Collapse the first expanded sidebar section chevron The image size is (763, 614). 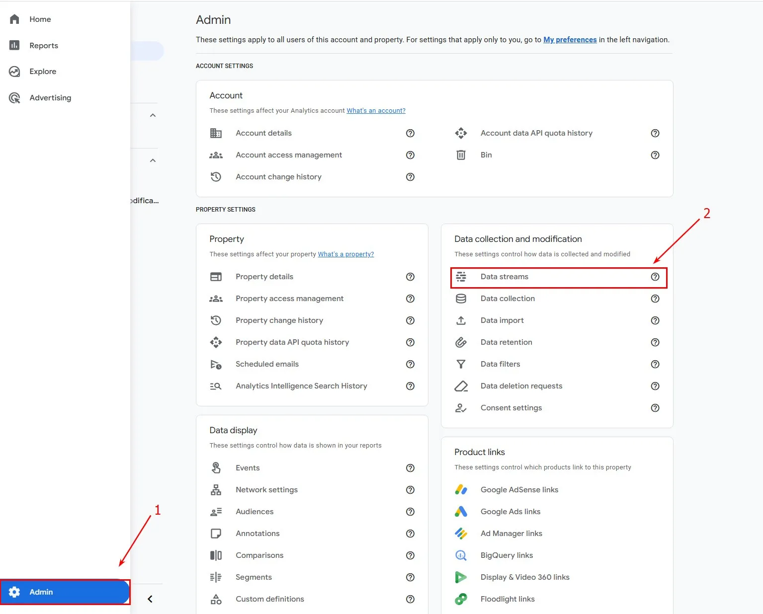pos(153,115)
